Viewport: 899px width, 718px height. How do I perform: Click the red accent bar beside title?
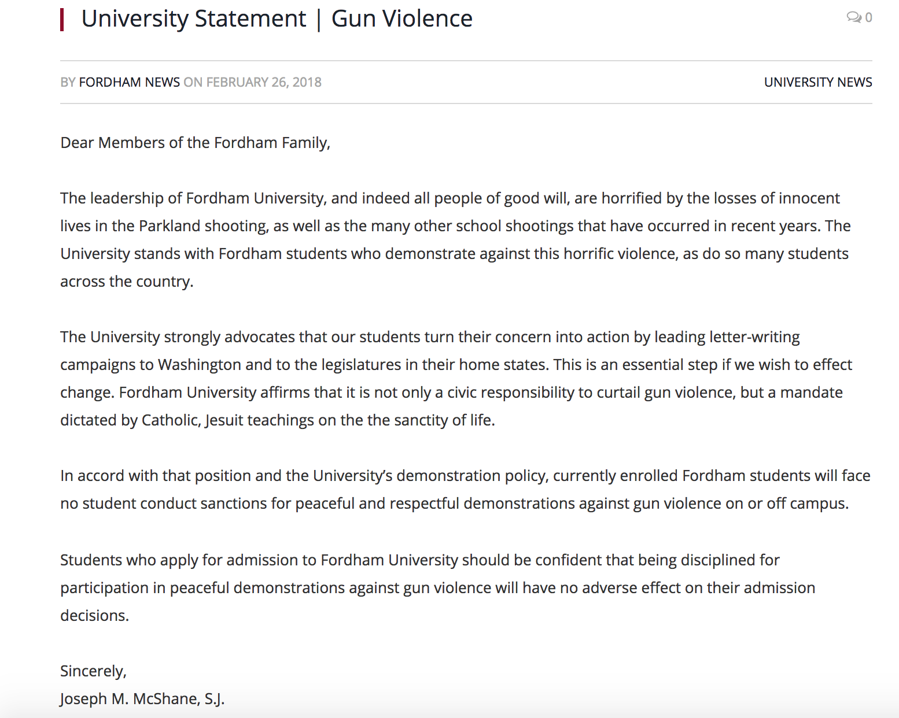[62, 19]
